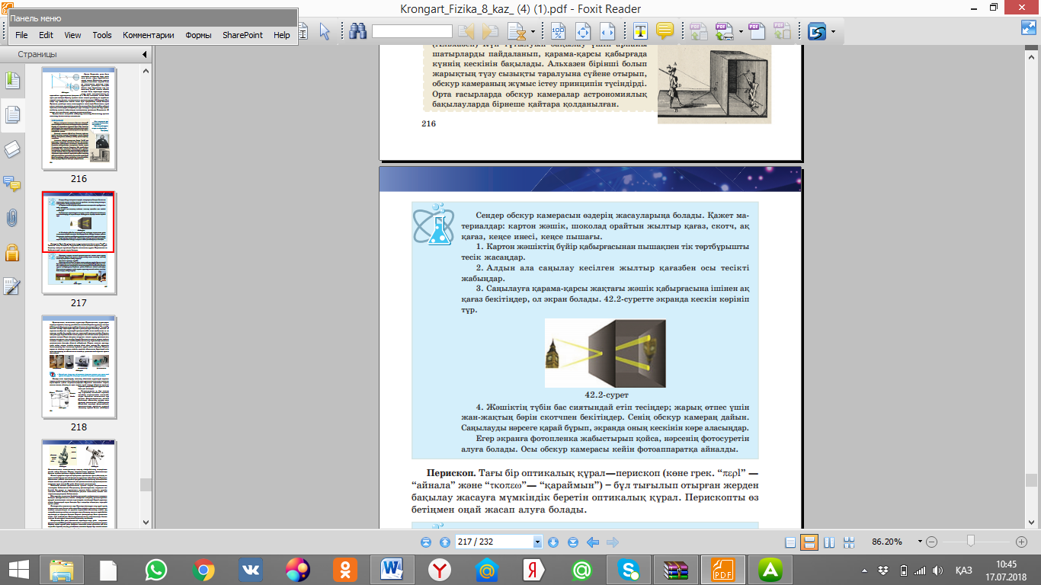The height and width of the screenshot is (585, 1041).
Task: Click the zoom in plus button
Action: (1022, 542)
